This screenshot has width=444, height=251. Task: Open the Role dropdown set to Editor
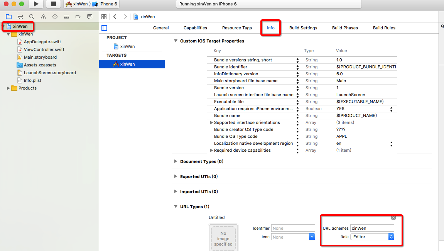coord(372,237)
